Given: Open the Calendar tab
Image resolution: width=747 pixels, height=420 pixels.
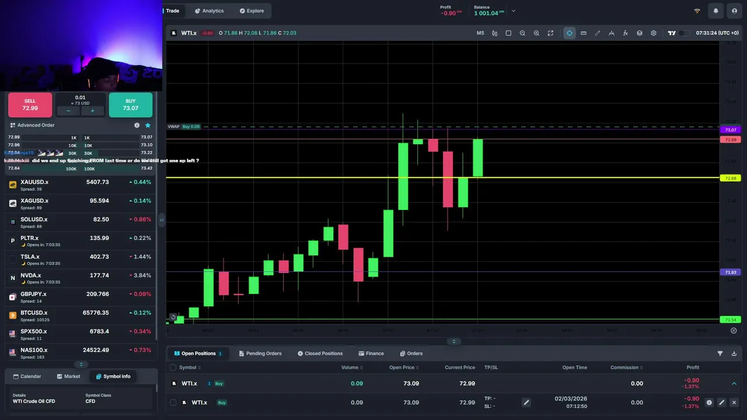Looking at the screenshot, I should coord(27,376).
